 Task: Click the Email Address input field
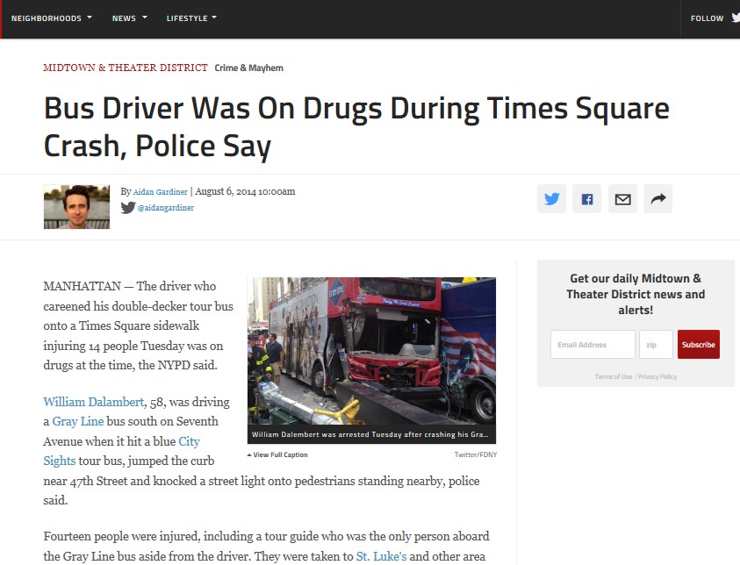pos(592,344)
